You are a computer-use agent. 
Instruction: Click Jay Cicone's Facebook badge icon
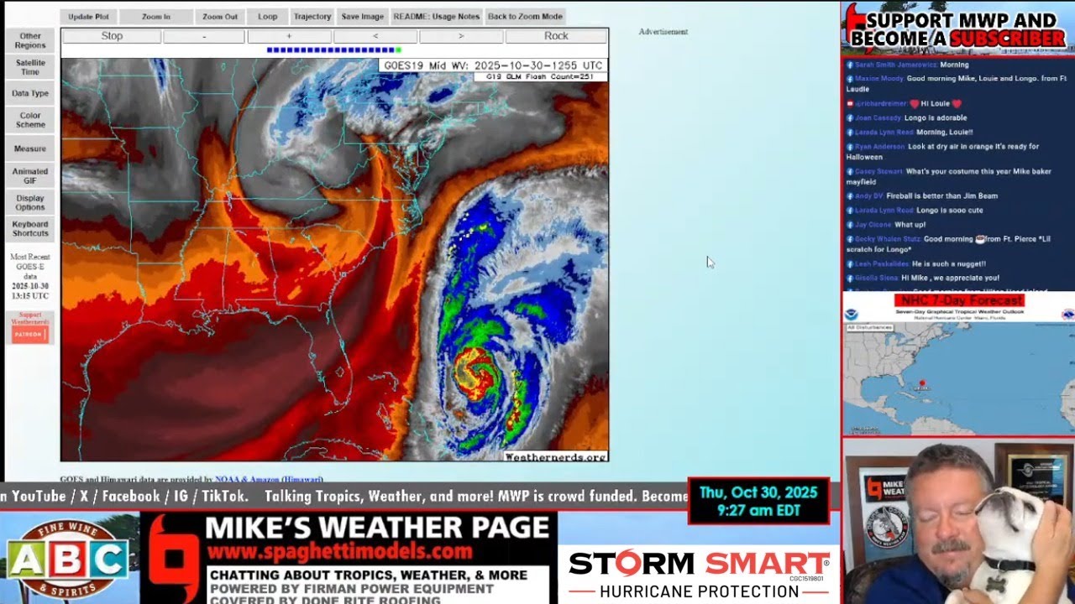pos(850,225)
